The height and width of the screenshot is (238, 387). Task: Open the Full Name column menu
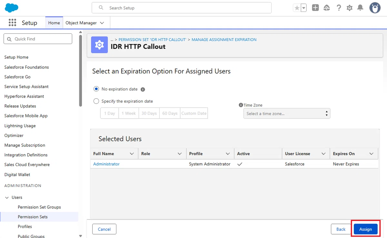point(132,154)
